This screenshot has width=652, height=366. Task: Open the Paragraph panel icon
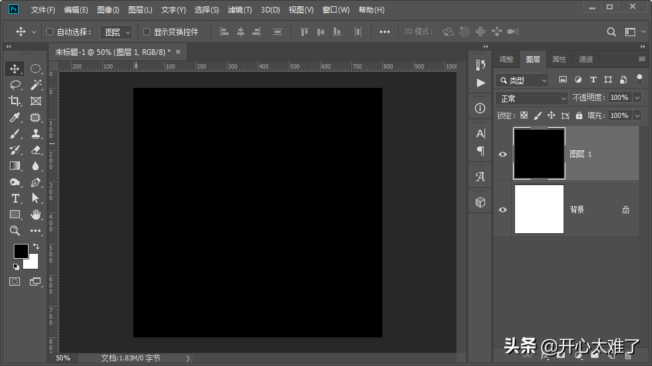pos(480,151)
